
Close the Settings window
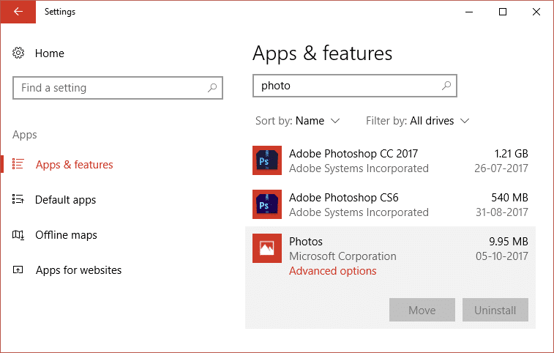[536, 12]
